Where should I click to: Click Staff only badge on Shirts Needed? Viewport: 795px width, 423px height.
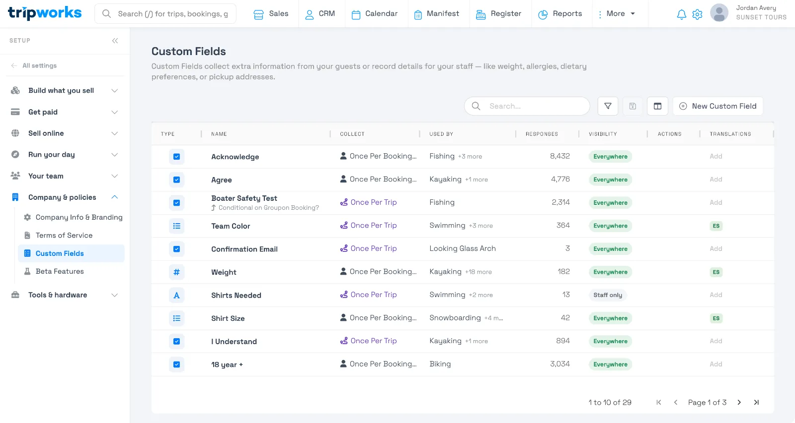(608, 296)
